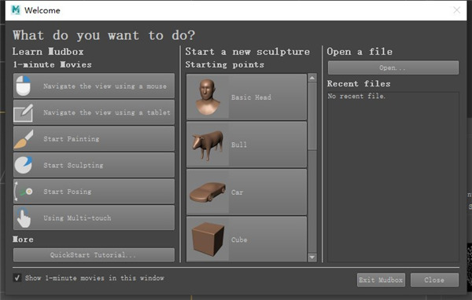This screenshot has width=472, height=300.
Task: Click the sculpt icon beside Start Sculpting
Action: point(23,165)
